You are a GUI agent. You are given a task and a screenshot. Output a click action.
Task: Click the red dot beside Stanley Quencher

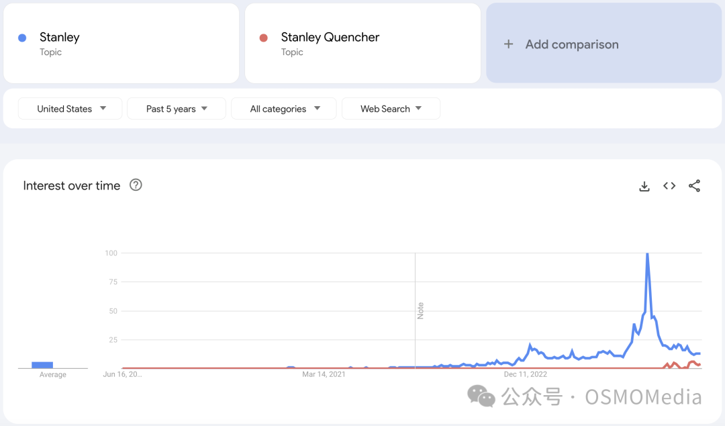pos(264,38)
